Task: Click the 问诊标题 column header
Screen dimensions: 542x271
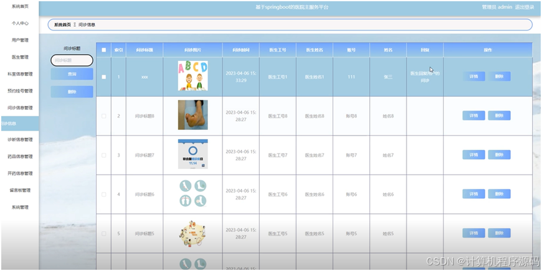Action: point(145,50)
